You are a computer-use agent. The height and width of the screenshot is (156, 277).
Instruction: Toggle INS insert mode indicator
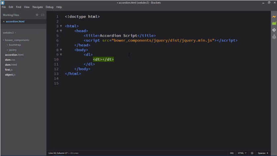tap(231, 153)
